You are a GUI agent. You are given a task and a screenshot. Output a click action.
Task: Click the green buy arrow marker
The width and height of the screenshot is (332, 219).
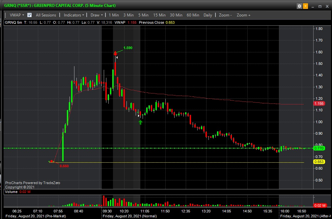click(141, 122)
